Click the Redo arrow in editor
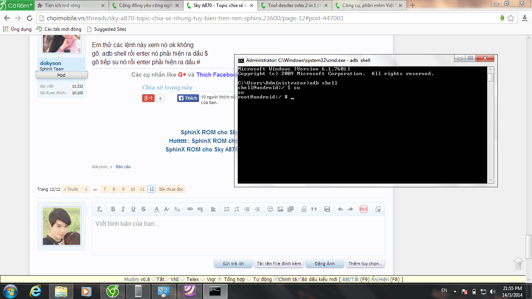This screenshot has height=299, width=532. pos(351,209)
